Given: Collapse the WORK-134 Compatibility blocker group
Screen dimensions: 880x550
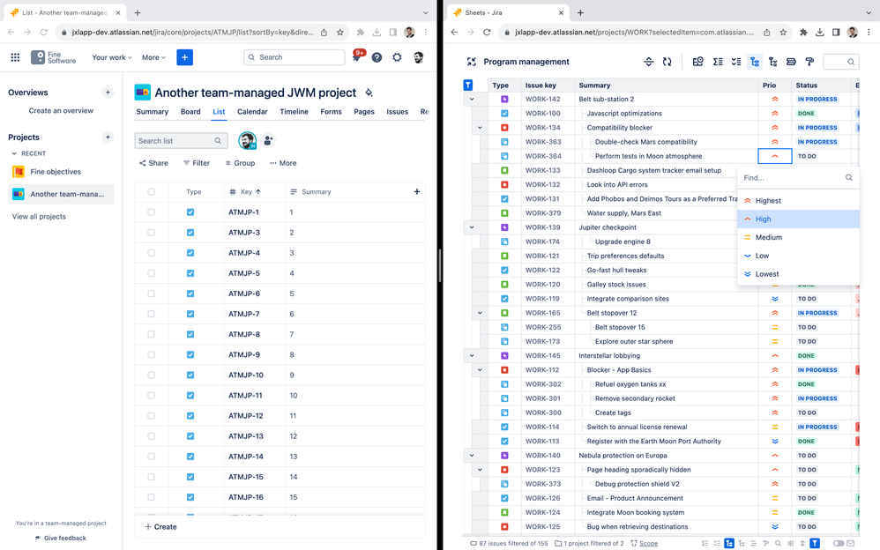Looking at the screenshot, I should point(480,127).
